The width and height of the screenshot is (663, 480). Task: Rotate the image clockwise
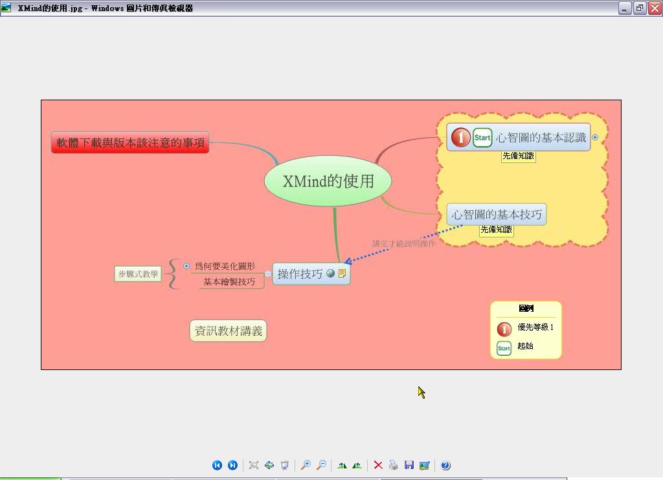342,465
